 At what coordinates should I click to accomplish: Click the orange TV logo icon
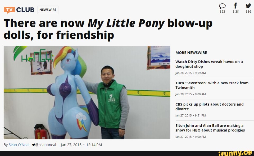9,10
